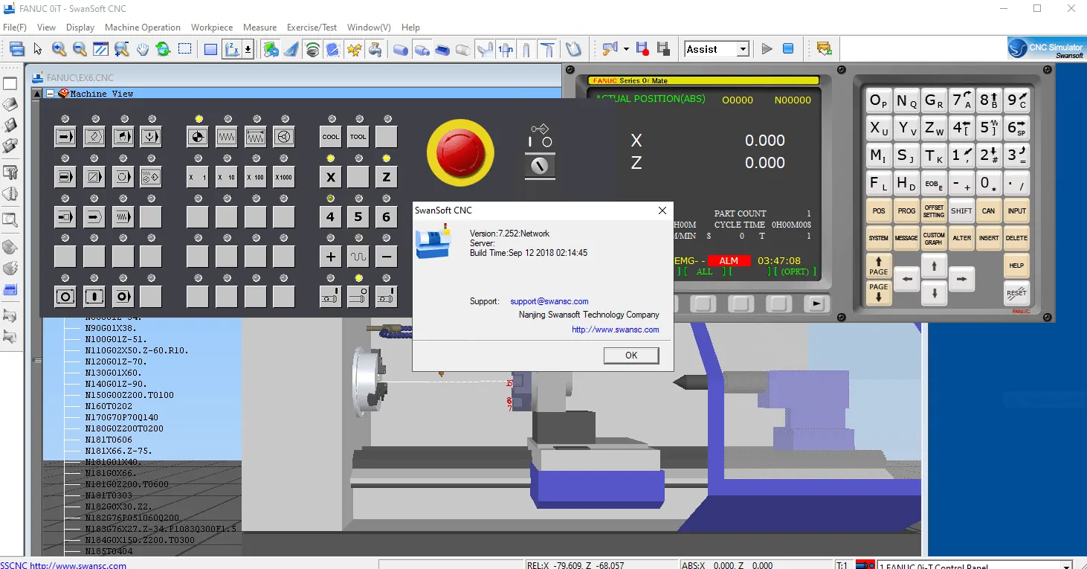Click the number 5 machine panel button
The height and width of the screenshot is (569, 1087).
click(x=358, y=217)
